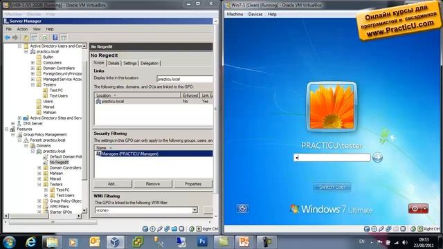The height and width of the screenshot is (249, 443).
Task: Click the Forward arrow in Server Manager toolbar
Action: (x=15, y=37)
